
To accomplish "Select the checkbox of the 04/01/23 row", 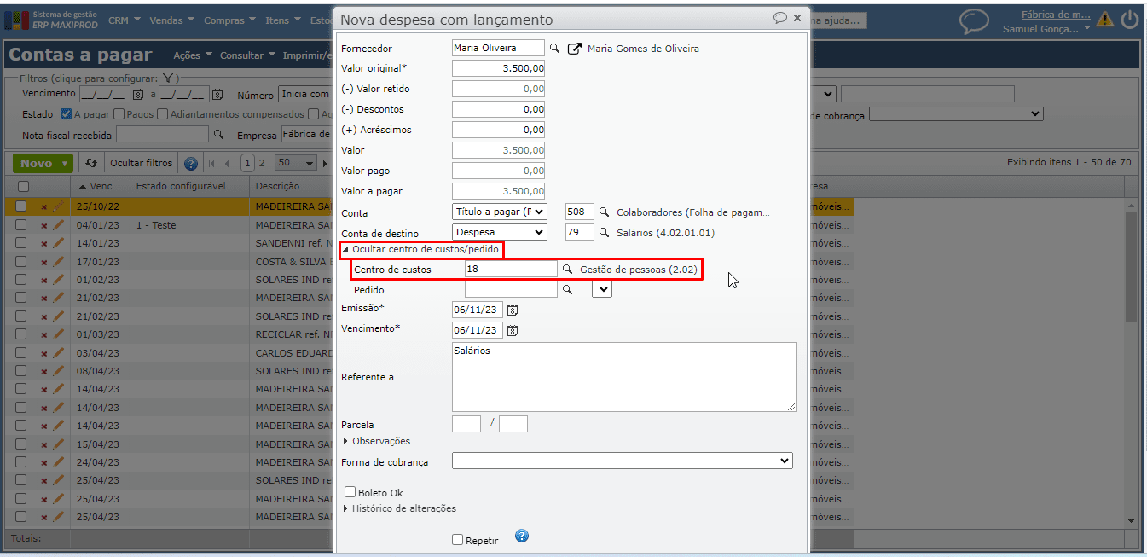I will pyautogui.click(x=21, y=225).
